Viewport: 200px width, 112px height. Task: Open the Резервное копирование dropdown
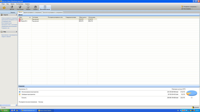189,6
